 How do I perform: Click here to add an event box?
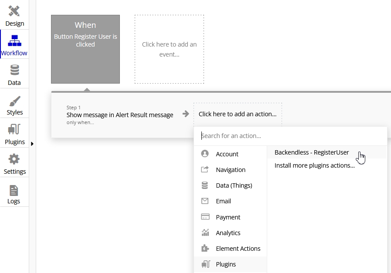point(169,49)
